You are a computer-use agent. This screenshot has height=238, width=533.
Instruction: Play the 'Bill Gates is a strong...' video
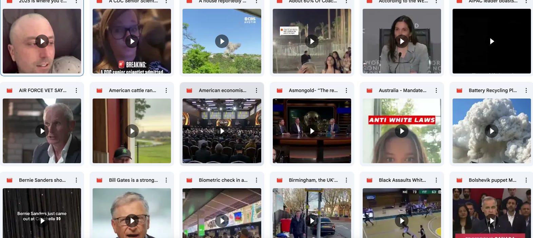(132, 221)
